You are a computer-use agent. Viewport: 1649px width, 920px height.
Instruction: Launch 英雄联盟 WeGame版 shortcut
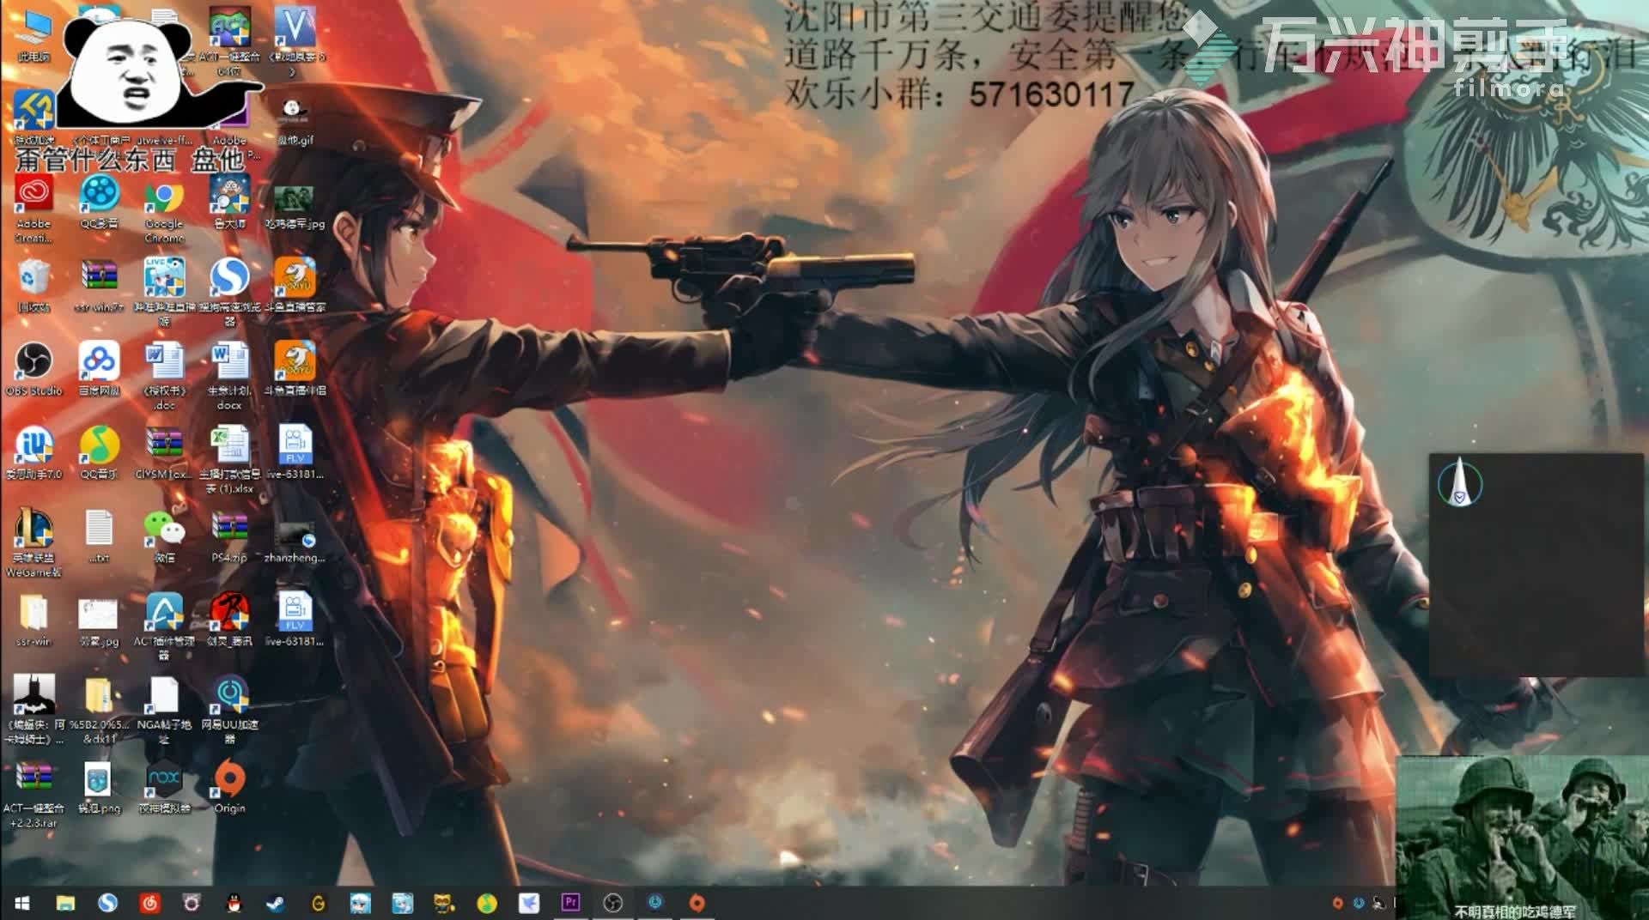click(x=33, y=542)
